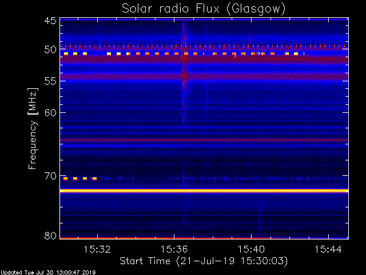Select the 'Frequency [MHz]' axis label
The width and height of the screenshot is (366, 275).
(x=33, y=128)
